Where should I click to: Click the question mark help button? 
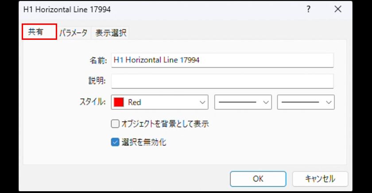tap(309, 9)
